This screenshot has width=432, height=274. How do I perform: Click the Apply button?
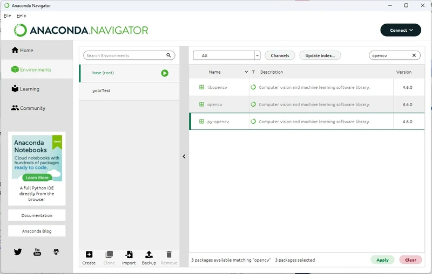point(382,260)
